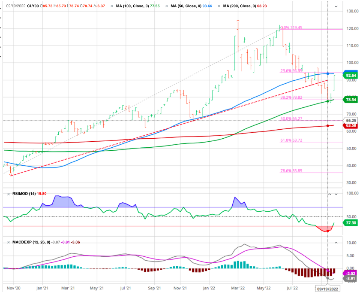
Task: Close the MACDEXP (12, 26, 9) study panel
Action: pos(9,242)
